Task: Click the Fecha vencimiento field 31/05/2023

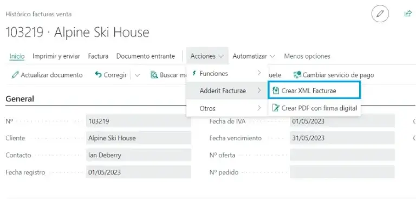Action: point(342,138)
